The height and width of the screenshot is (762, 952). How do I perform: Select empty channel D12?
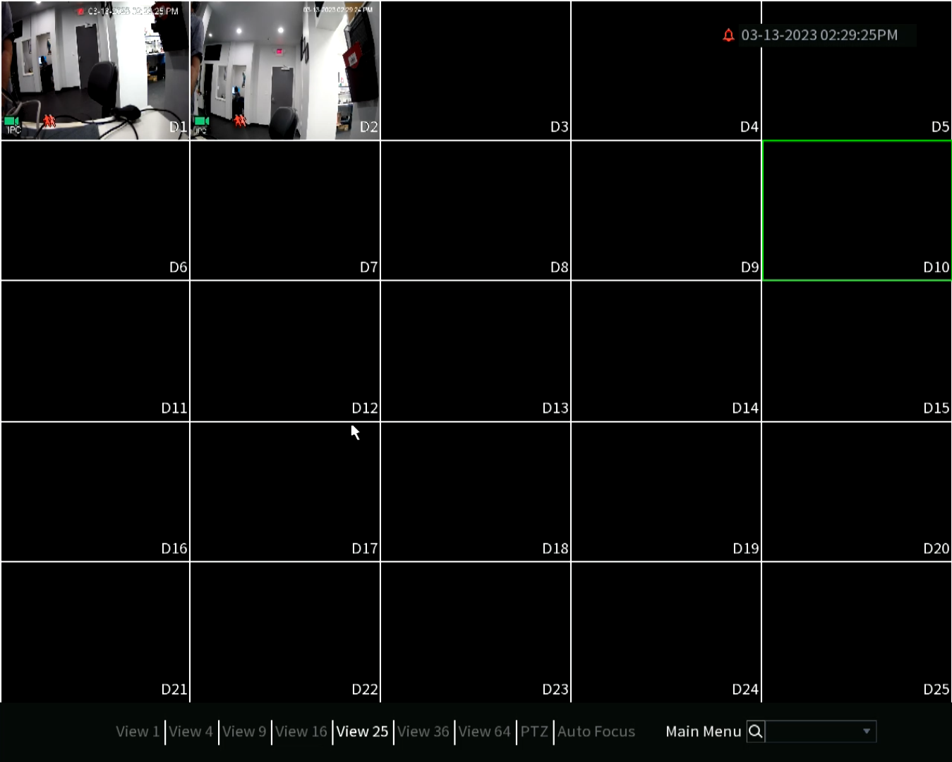point(285,351)
